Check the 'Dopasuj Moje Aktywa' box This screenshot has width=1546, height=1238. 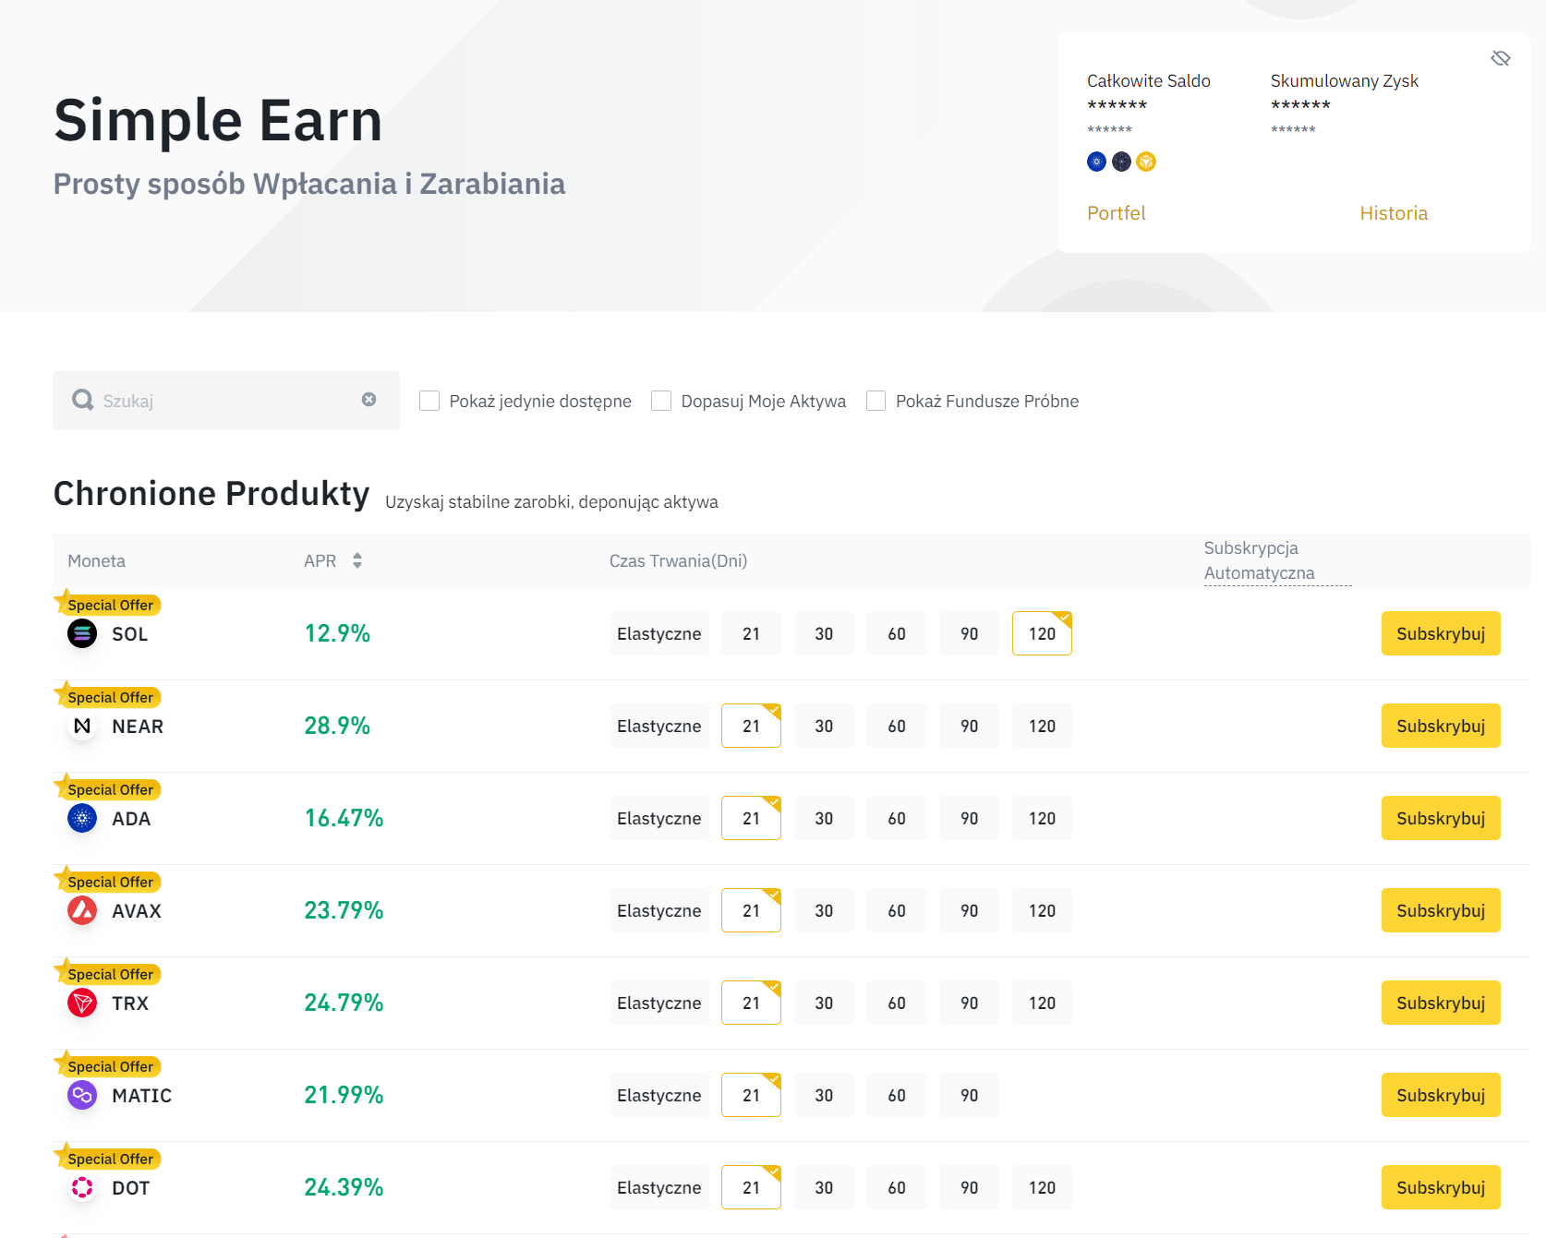click(x=661, y=401)
